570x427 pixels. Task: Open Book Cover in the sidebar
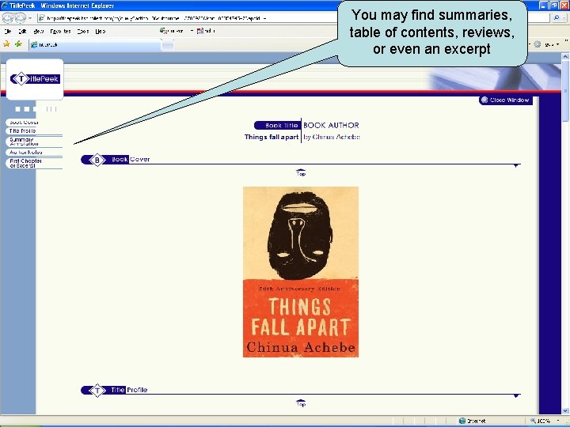pyautogui.click(x=24, y=123)
